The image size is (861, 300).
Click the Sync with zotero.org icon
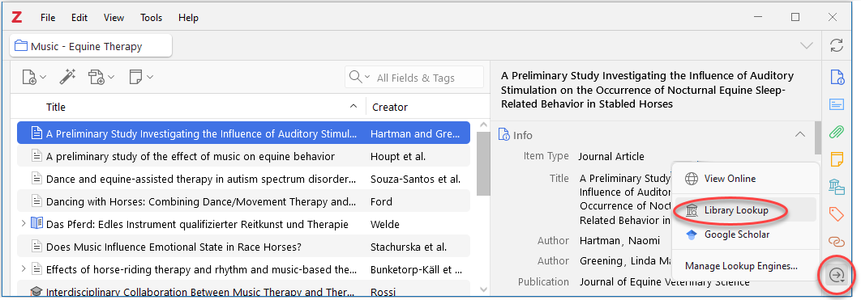[x=837, y=45]
